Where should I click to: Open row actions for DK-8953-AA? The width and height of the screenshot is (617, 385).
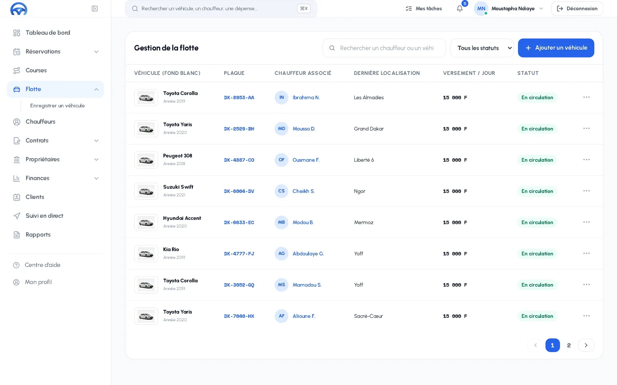tap(587, 98)
